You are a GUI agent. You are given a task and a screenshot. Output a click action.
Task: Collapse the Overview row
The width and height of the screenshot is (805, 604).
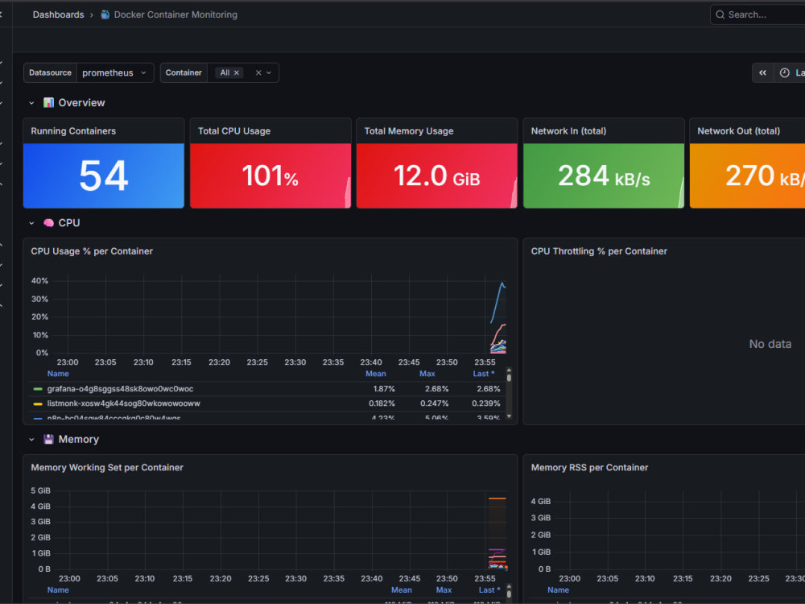pyautogui.click(x=32, y=103)
